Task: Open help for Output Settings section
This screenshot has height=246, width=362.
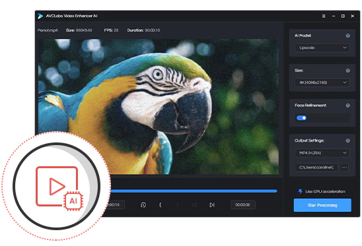Action: point(347,140)
